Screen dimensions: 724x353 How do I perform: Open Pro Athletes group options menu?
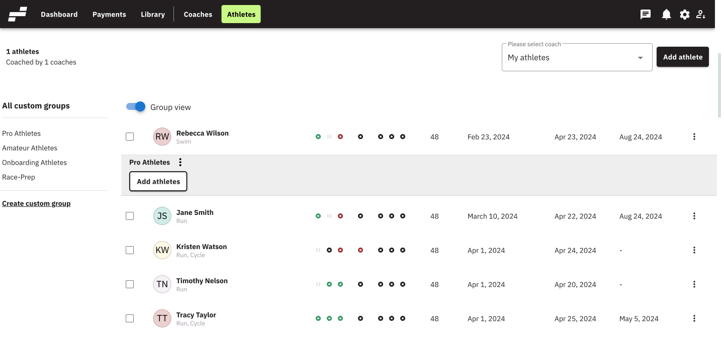[180, 162]
